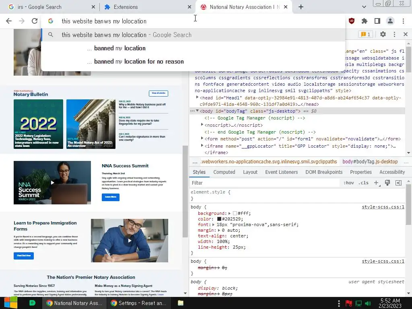Open the uBlock Origin extension icon
Image resolution: width=412 pixels, height=309 pixels.
click(x=351, y=21)
